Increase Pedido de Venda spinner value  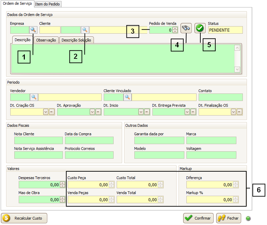pos(175,29)
